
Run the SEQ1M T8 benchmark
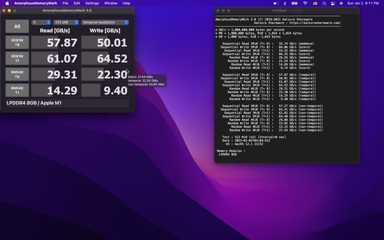(x=17, y=42)
